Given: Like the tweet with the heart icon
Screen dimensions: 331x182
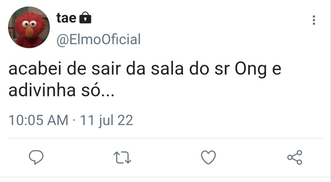Looking at the screenshot, I should coord(209,157).
